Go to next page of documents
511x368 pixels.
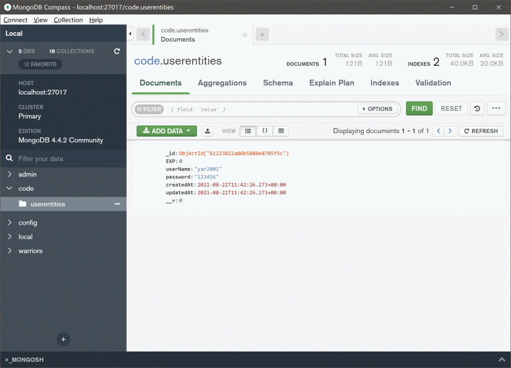coord(450,131)
